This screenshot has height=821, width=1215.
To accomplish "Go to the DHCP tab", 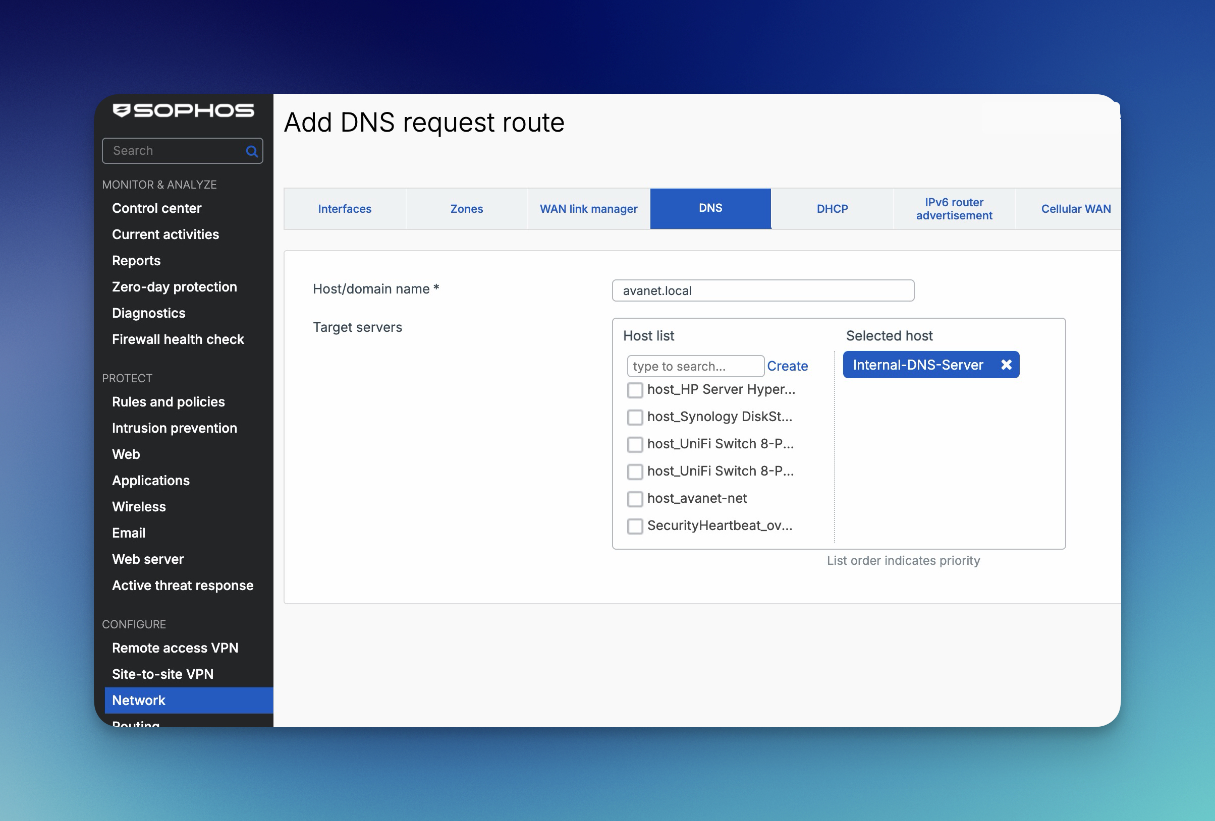I will (x=833, y=208).
